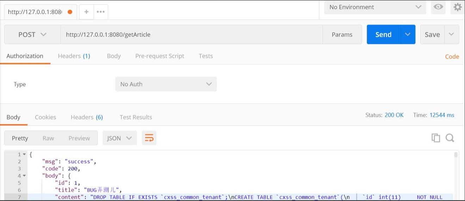Open the Pre-request Script tab

click(160, 56)
